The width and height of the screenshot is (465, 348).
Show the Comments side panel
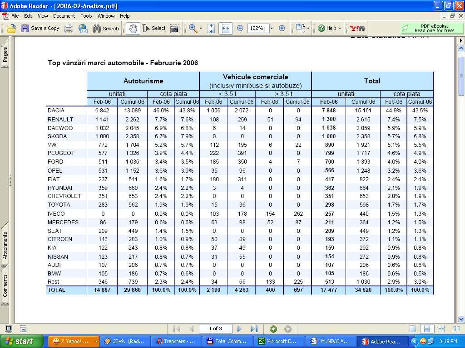(5, 285)
